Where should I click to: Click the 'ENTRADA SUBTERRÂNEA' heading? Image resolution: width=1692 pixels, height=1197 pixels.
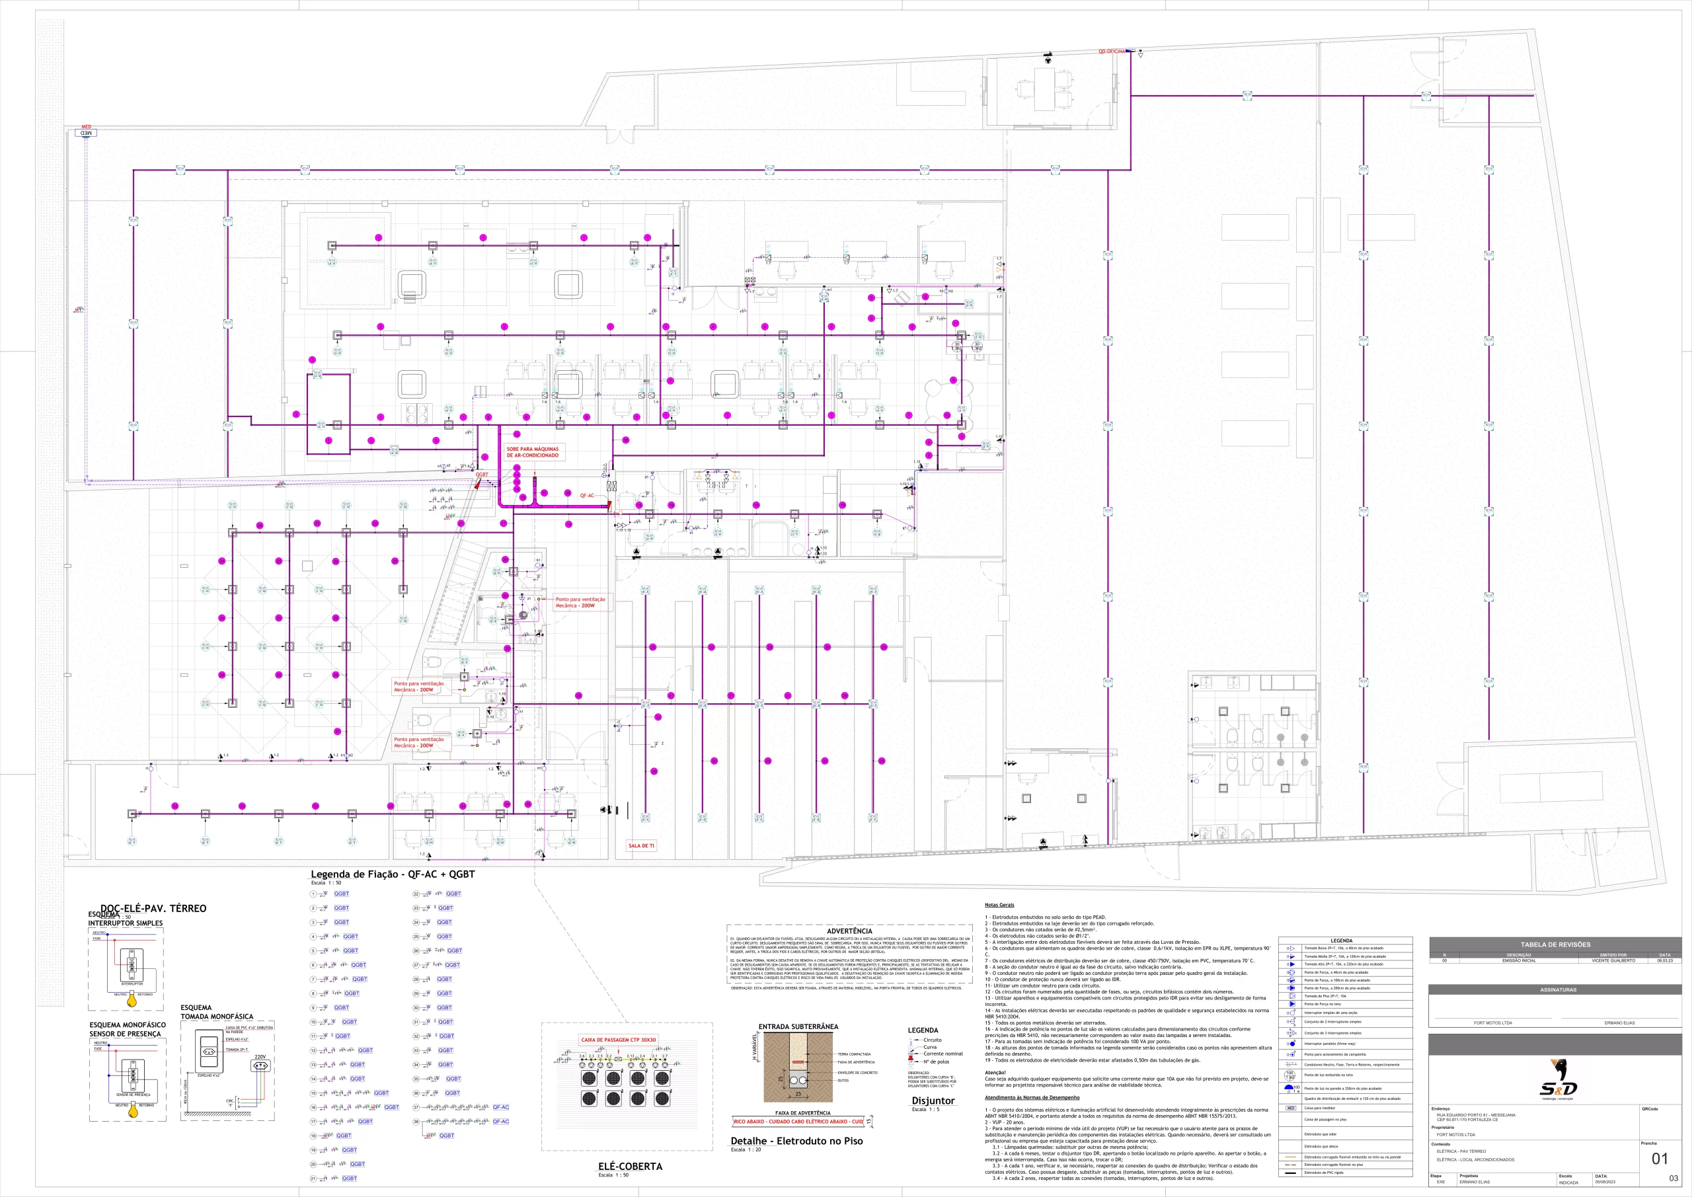coord(798,1026)
